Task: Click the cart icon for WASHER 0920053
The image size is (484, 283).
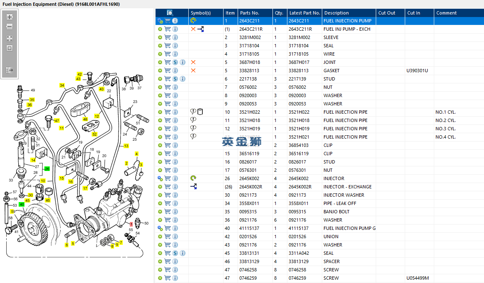Action: click(168, 104)
